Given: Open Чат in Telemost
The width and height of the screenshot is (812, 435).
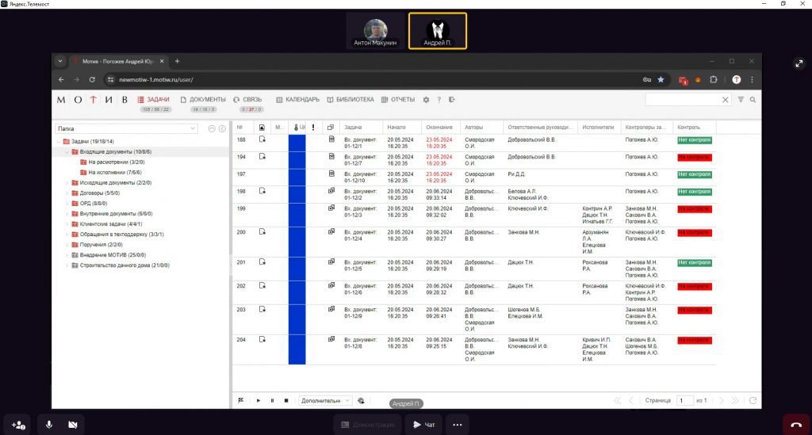Looking at the screenshot, I should click(423, 425).
